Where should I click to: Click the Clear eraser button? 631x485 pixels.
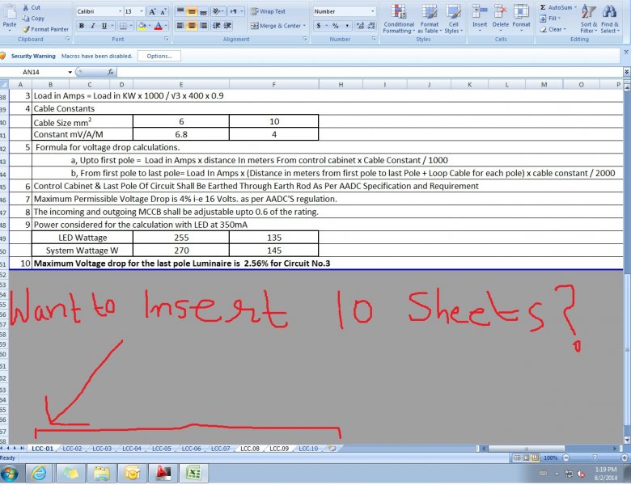[x=553, y=29]
